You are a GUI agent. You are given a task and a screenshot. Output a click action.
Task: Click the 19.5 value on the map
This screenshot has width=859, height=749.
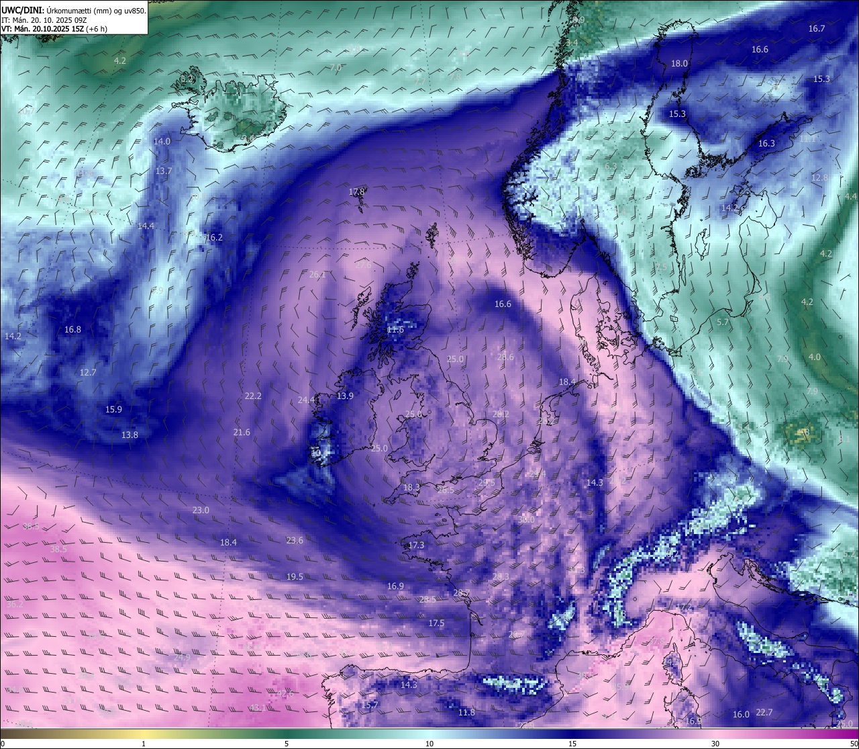(295, 576)
